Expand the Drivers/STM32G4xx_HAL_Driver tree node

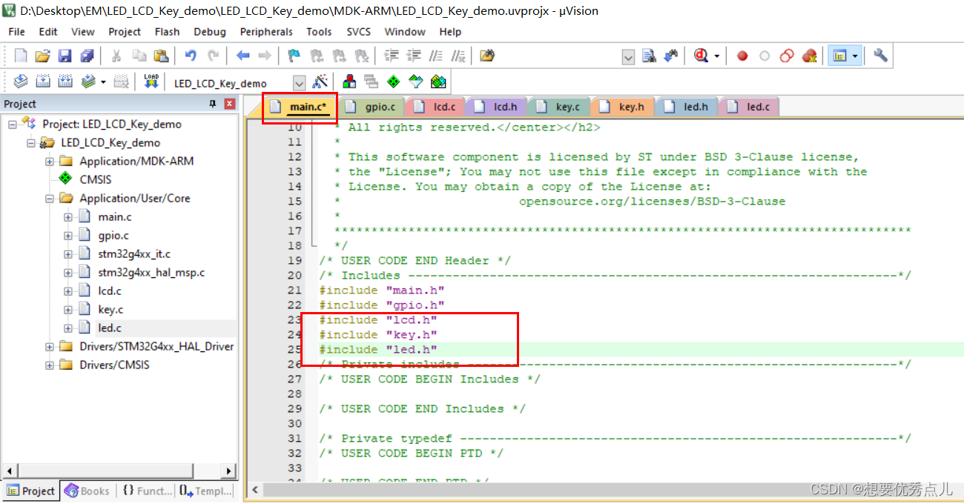pos(49,346)
